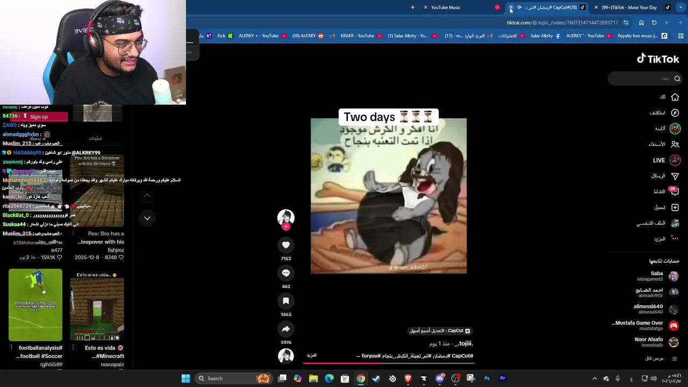Image resolution: width=688 pixels, height=387 pixels.
Task: Switch to the YouTube Music tab
Action: (x=461, y=8)
